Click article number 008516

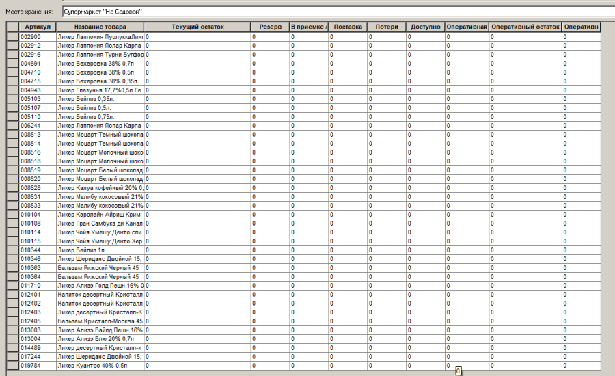[x=38, y=152]
